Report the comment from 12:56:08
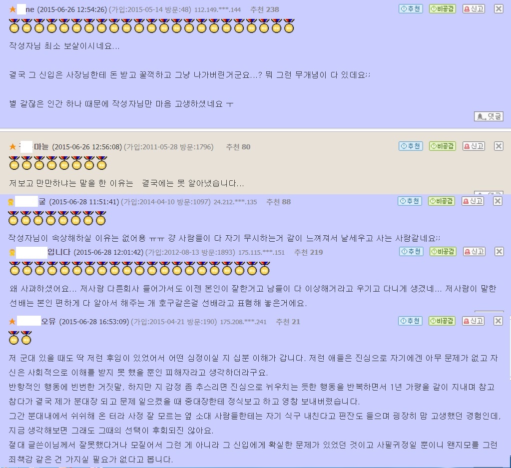 pos(474,146)
